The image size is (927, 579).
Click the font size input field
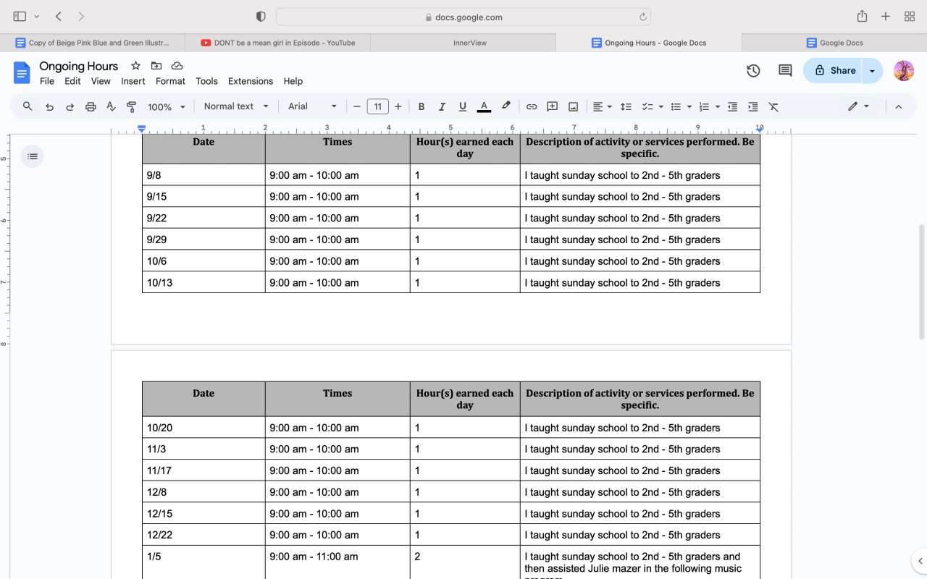377,106
